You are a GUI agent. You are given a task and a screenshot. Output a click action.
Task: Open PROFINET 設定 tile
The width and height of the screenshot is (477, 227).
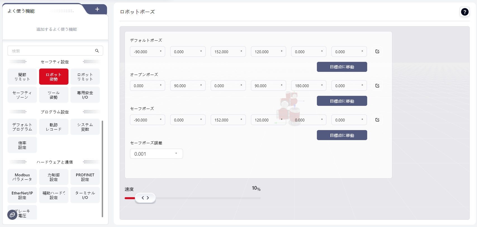pos(85,177)
